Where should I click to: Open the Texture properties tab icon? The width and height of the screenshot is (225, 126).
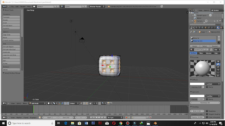point(221,28)
